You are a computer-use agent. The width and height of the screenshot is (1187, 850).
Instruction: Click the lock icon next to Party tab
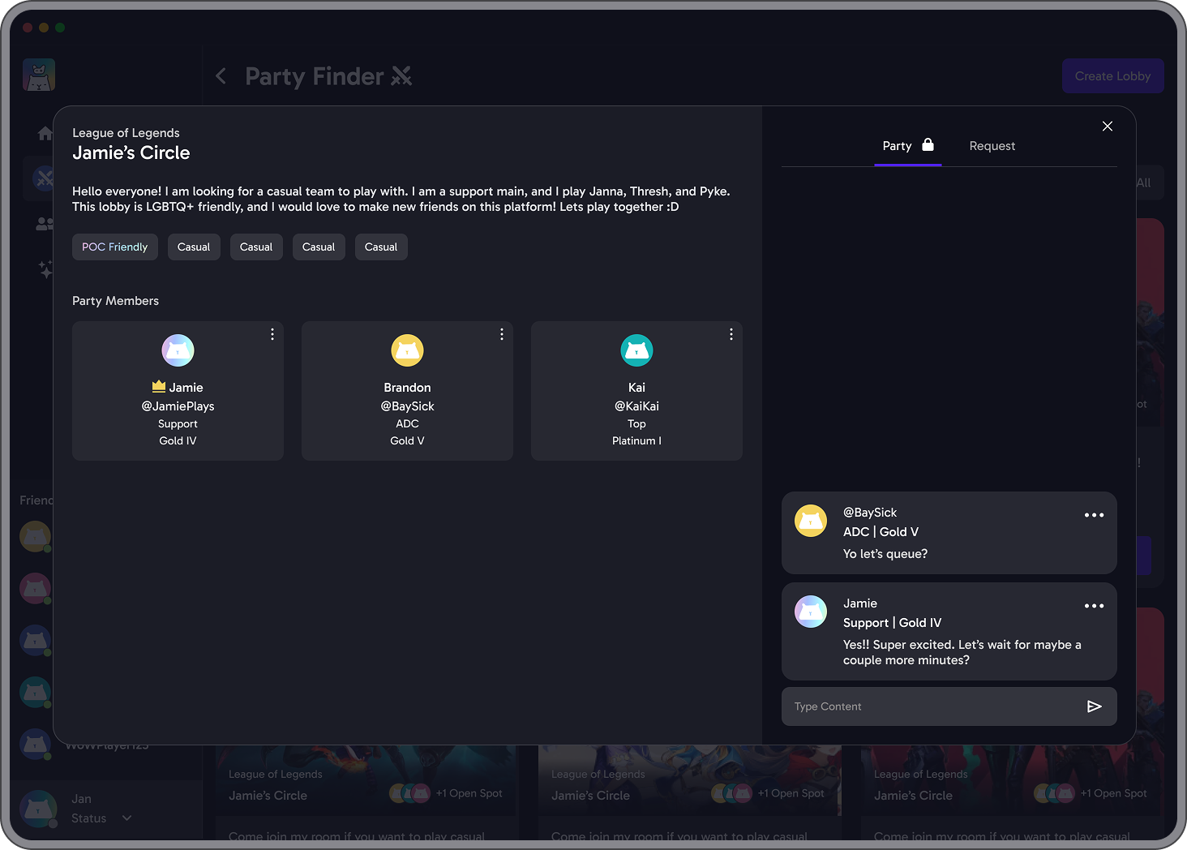(x=928, y=144)
